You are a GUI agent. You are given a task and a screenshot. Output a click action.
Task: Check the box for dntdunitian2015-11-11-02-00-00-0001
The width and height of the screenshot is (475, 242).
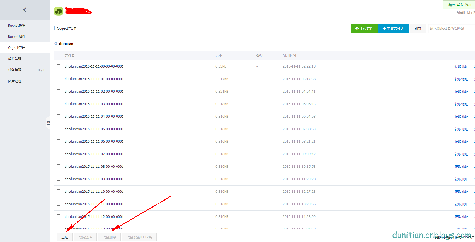[x=59, y=91]
